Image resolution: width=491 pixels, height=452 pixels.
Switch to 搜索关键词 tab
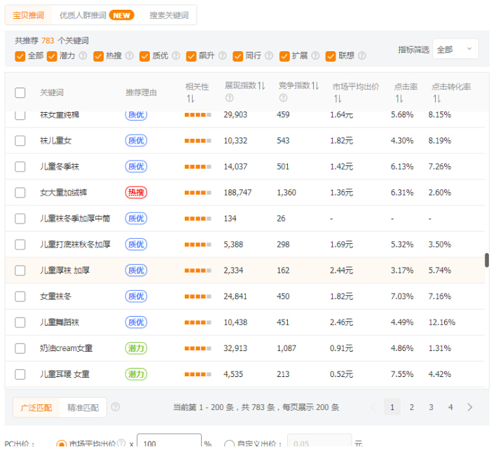tap(169, 15)
